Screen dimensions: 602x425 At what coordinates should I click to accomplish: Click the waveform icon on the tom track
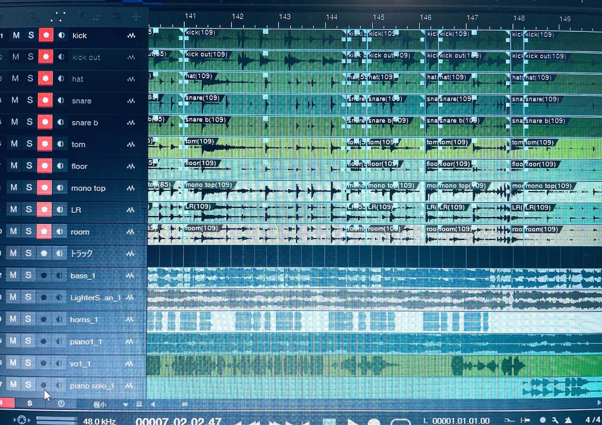tap(131, 144)
